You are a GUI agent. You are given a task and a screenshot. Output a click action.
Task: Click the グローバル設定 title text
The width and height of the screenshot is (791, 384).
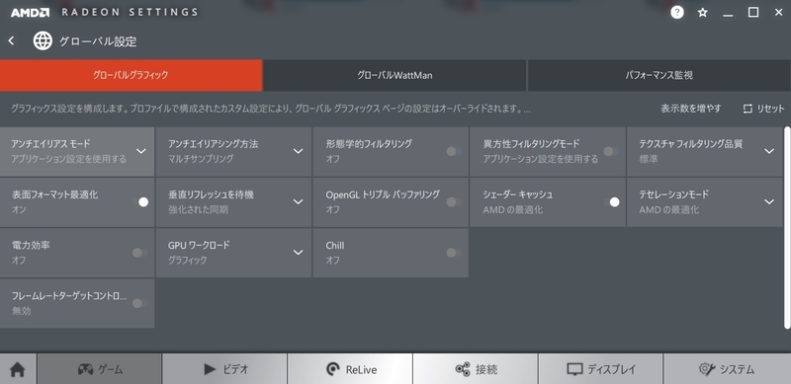(x=98, y=41)
